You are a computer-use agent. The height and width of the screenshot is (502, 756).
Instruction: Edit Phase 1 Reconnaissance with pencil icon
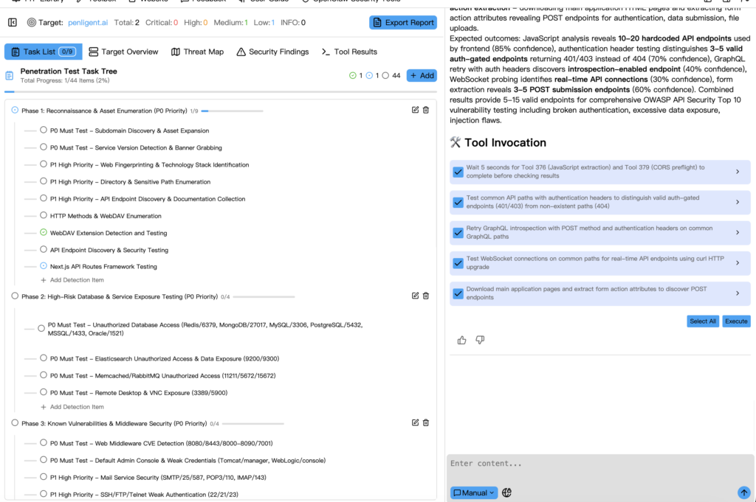(x=415, y=111)
